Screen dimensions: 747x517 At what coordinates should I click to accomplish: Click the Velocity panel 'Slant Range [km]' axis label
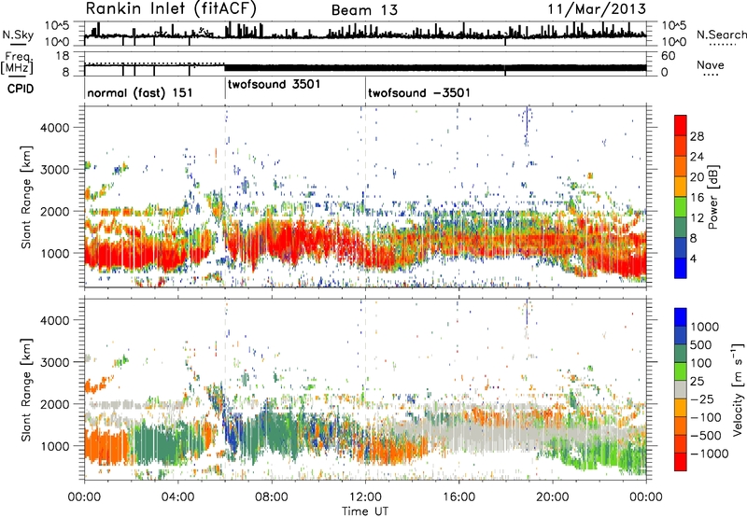26,390
